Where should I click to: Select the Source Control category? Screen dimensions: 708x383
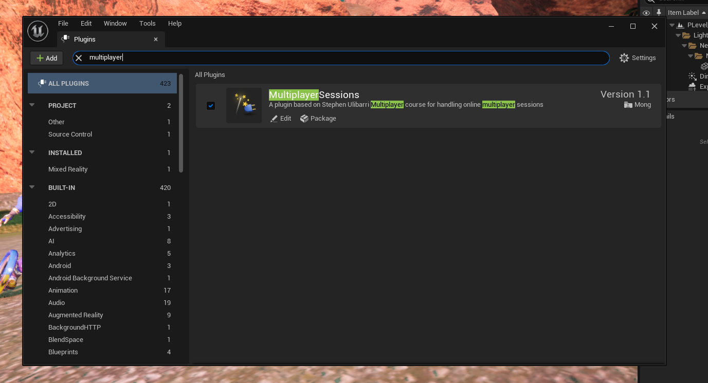(x=70, y=135)
